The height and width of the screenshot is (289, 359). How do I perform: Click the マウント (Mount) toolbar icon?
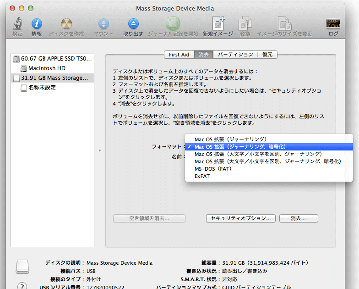pyautogui.click(x=103, y=24)
